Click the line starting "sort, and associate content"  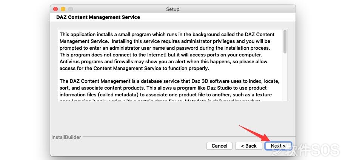163,88
